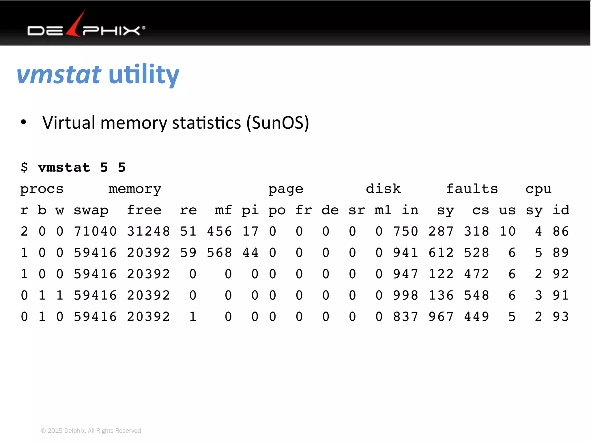Click the swap value 71040
The height and width of the screenshot is (443, 591).
pyautogui.click(x=95, y=231)
